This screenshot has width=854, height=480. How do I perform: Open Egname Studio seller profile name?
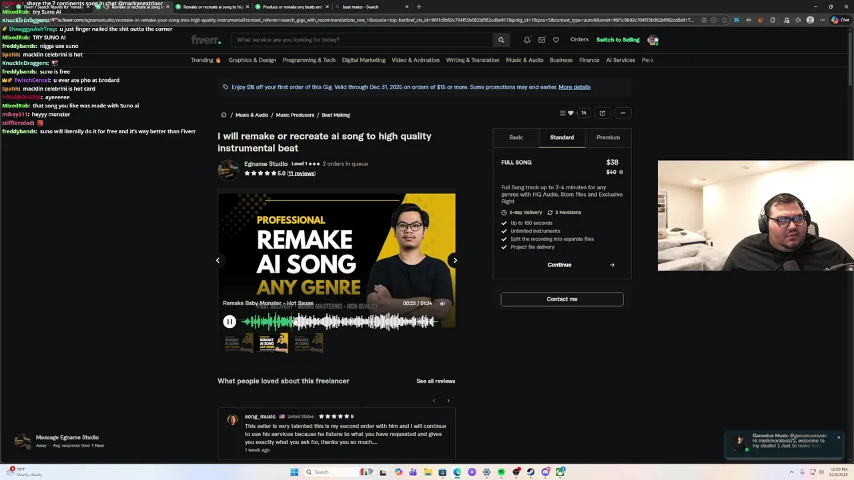(266, 164)
